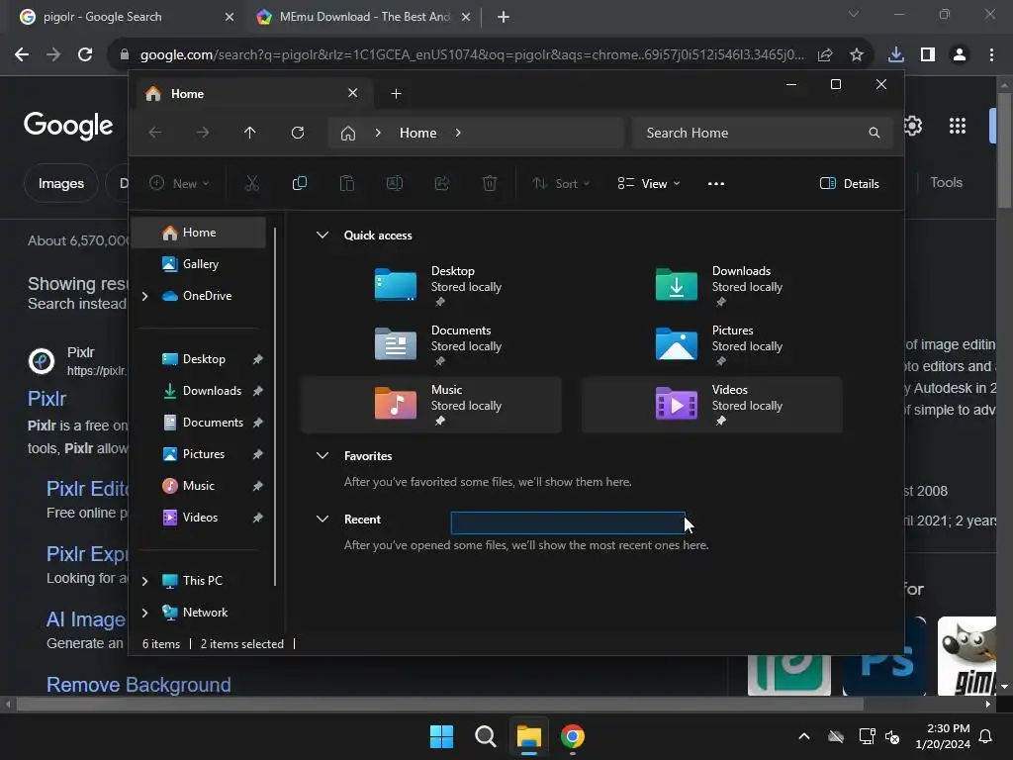1013x760 pixels.
Task: Show hidden system tray icons
Action: pyautogui.click(x=804, y=736)
